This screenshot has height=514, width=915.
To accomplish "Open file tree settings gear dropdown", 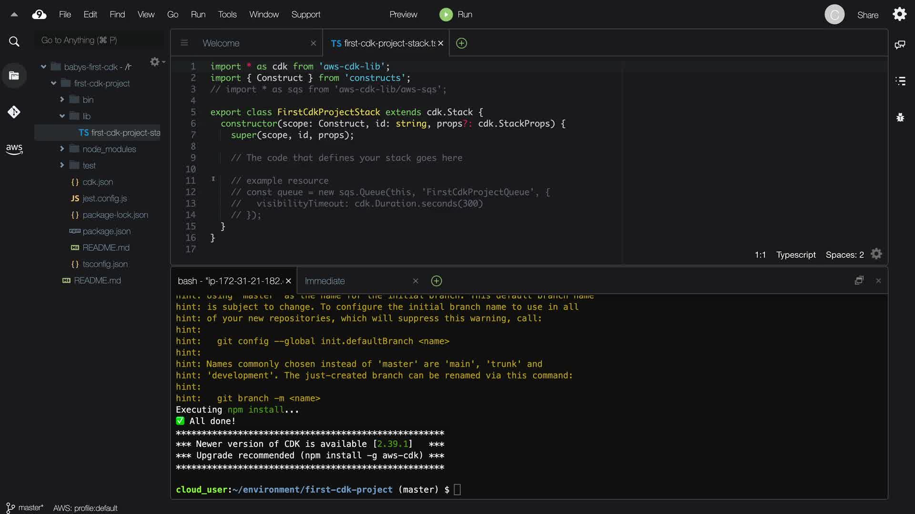I will 156,62.
